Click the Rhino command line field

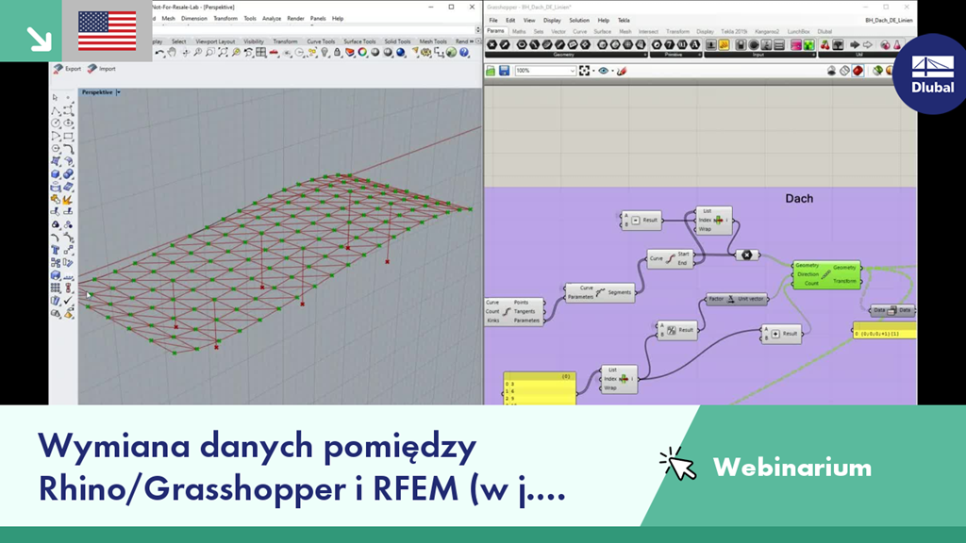click(x=314, y=28)
